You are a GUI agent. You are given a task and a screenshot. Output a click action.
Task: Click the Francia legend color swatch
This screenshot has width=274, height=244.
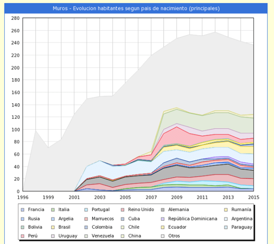coord(22,210)
